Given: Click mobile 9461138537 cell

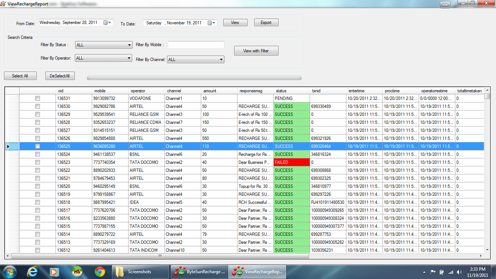Looking at the screenshot, I should tap(110, 154).
